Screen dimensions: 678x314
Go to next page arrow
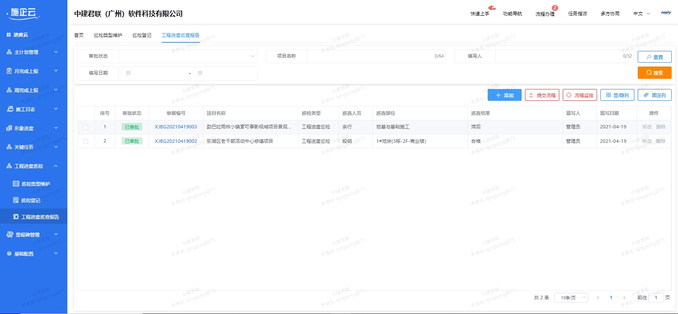(x=624, y=297)
